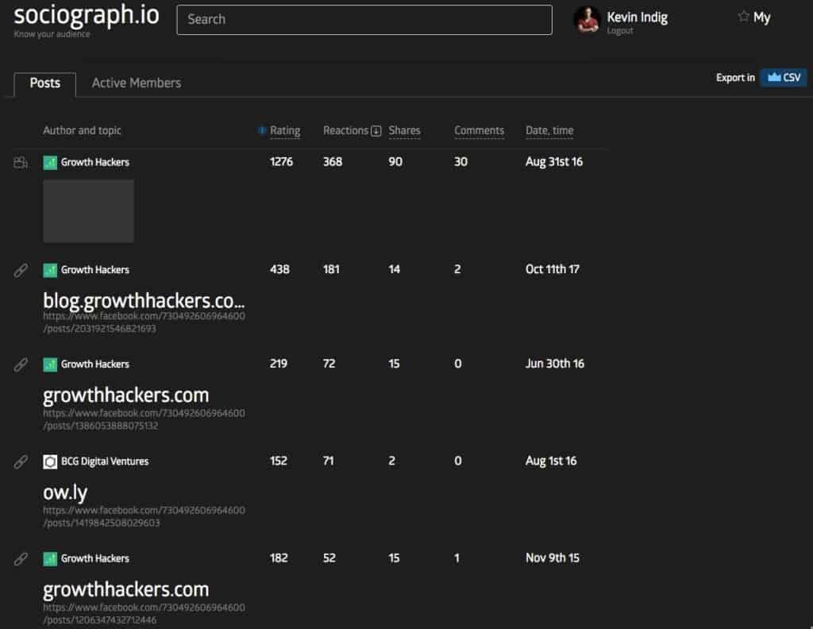
Task: Click the Reactions sort arrow icon
Action: pos(376,131)
